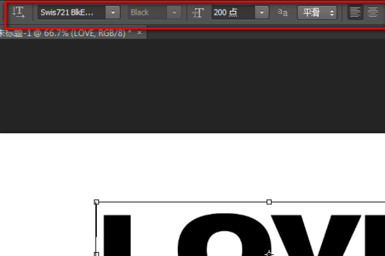This screenshot has height=256, width=385.
Task: Click the letter L in LOVE text
Action: [117, 236]
